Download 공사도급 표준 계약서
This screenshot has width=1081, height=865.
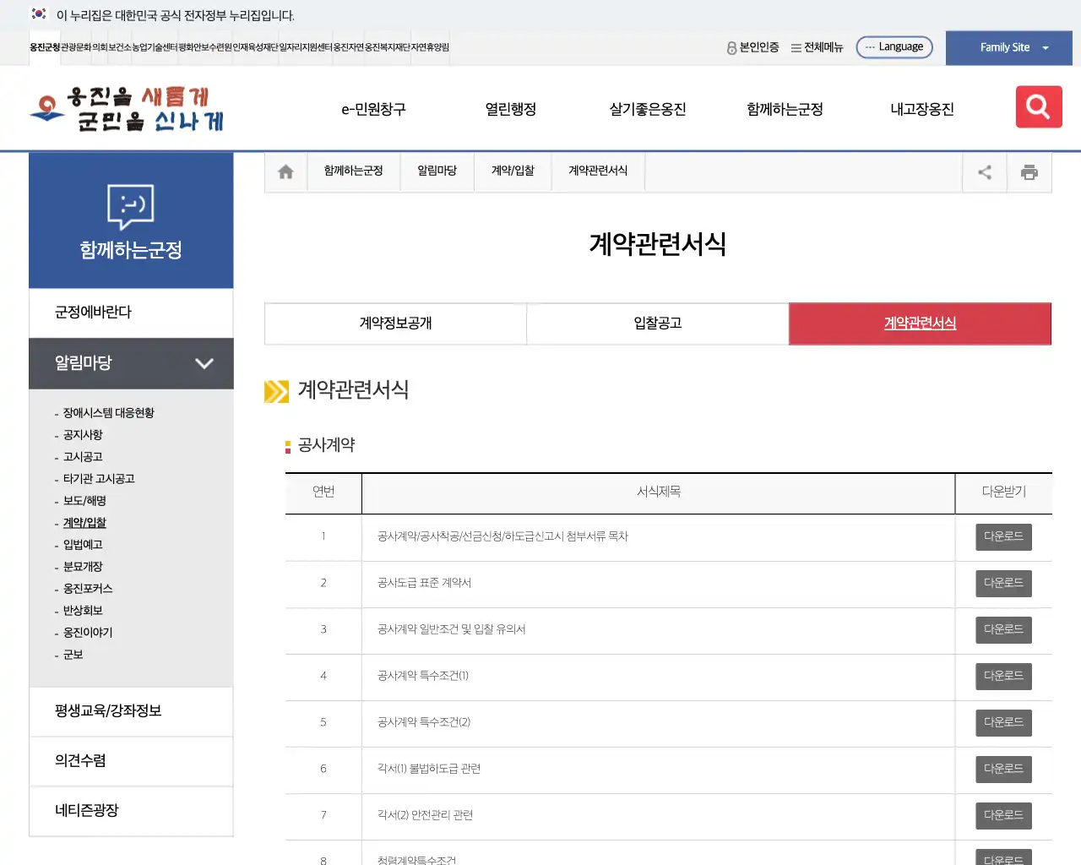tap(1002, 583)
